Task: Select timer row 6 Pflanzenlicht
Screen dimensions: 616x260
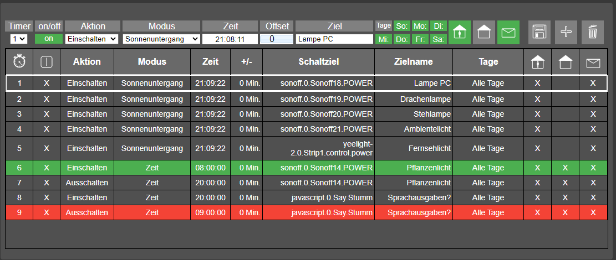Action: click(307, 168)
